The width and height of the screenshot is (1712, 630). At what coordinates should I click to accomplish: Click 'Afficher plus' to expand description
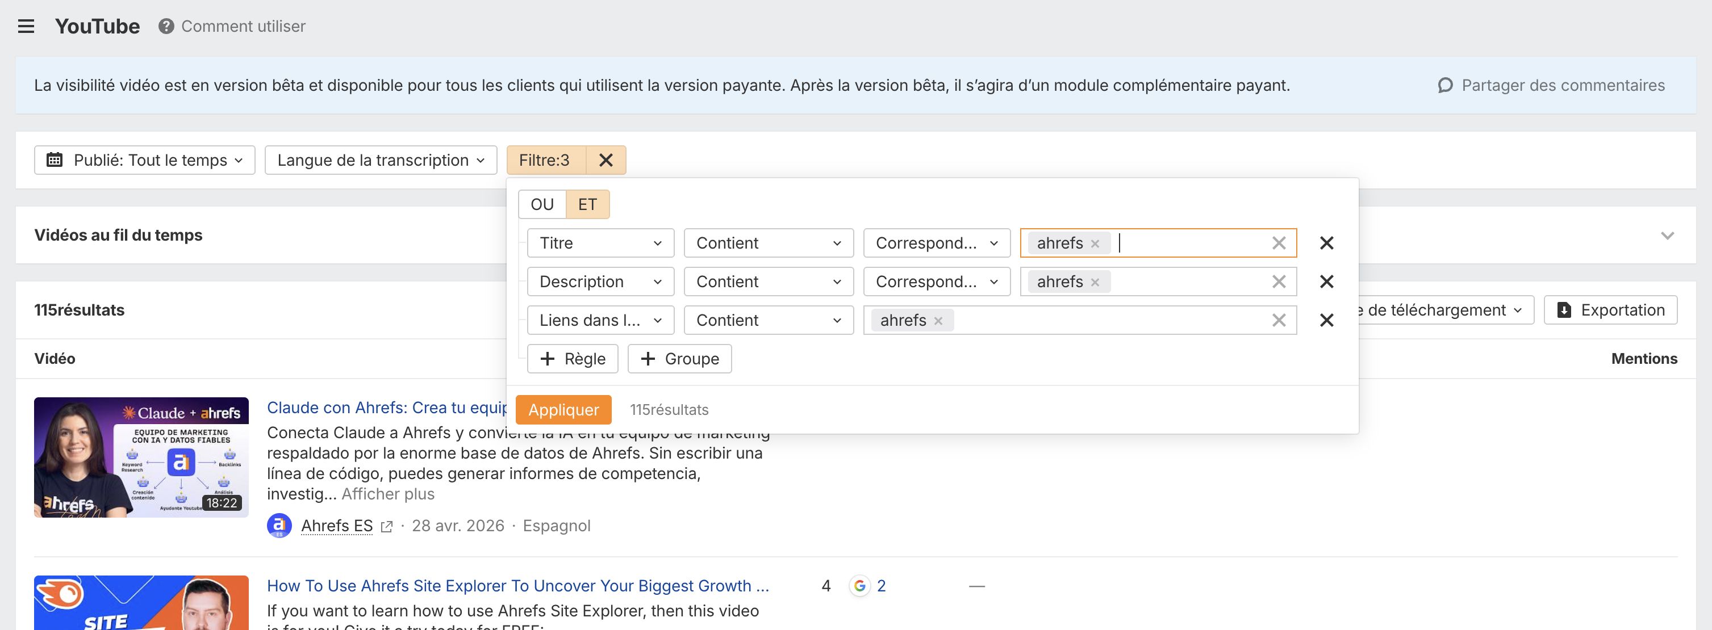click(388, 494)
